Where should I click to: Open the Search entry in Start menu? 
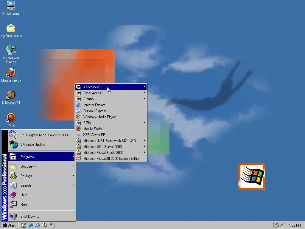click(x=41, y=185)
